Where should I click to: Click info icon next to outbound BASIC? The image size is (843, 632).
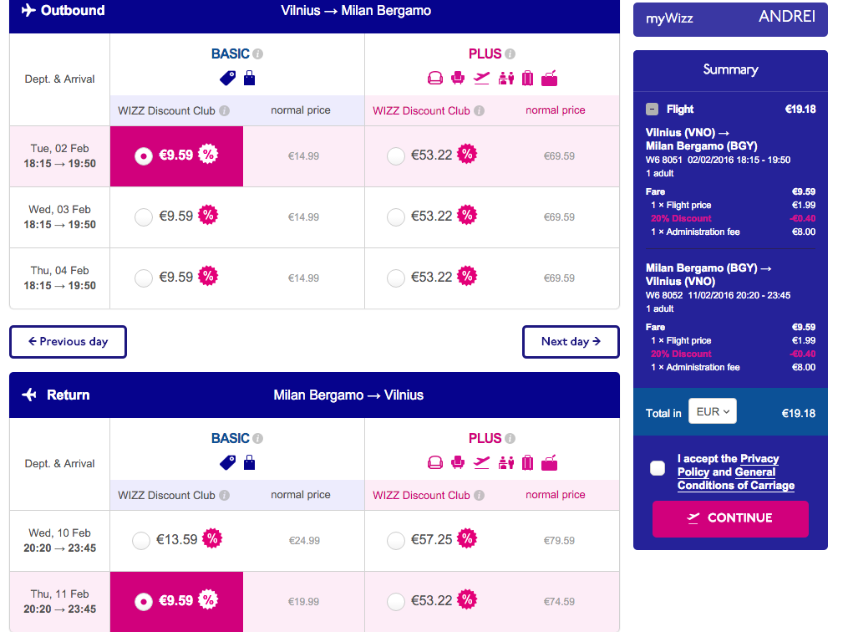[258, 54]
